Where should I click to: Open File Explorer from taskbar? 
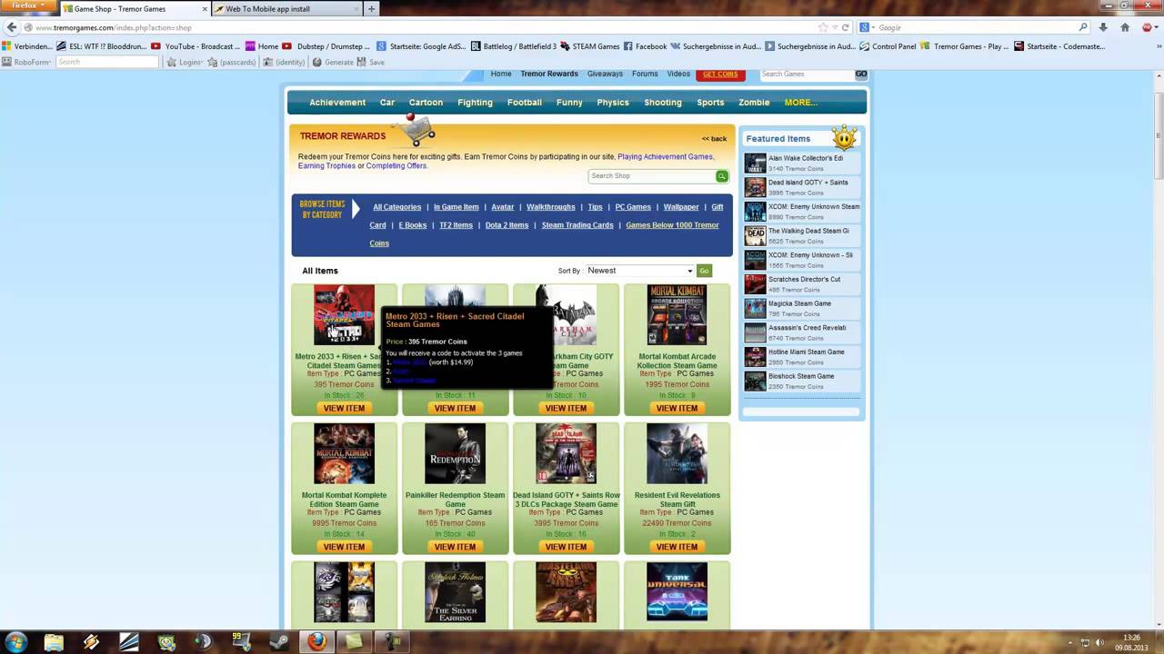[54, 642]
